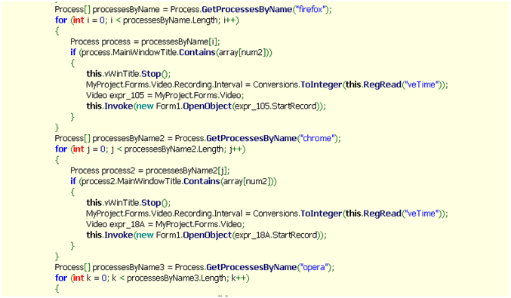
Task: Click the 'Video expr_18A = MyProject.Forms.Video;' line
Action: pos(165,224)
